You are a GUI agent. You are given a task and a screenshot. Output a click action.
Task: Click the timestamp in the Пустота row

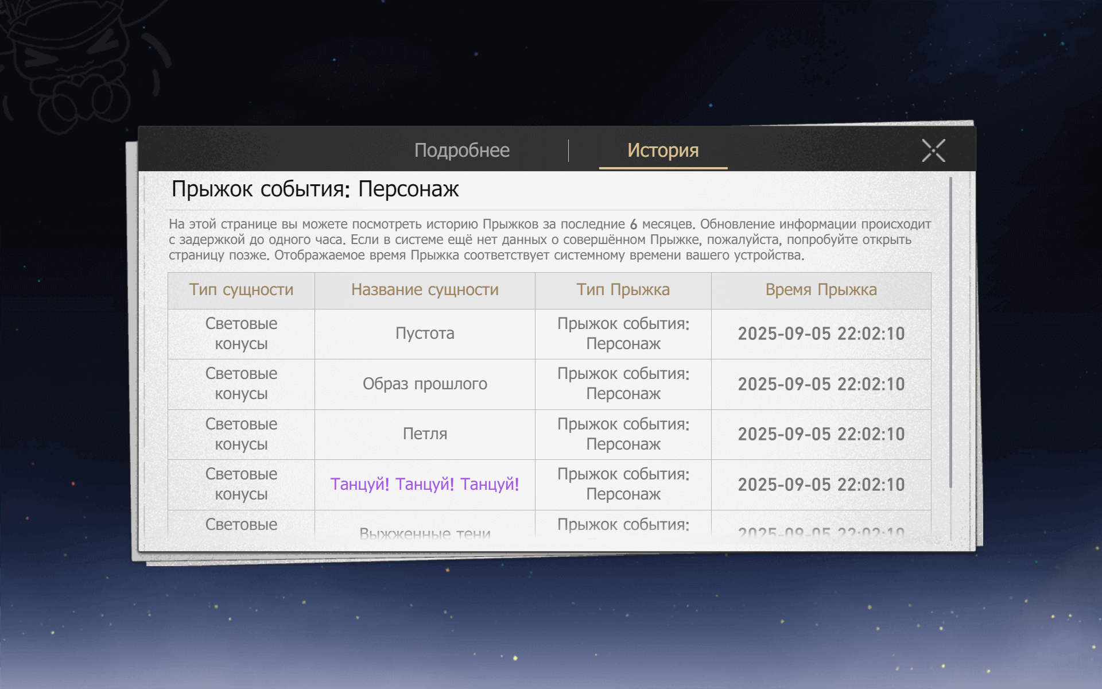(821, 334)
